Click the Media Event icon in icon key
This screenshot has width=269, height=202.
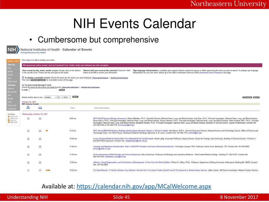coord(9,118)
